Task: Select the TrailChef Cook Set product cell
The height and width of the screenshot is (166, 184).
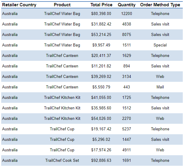Action: coord(62,161)
